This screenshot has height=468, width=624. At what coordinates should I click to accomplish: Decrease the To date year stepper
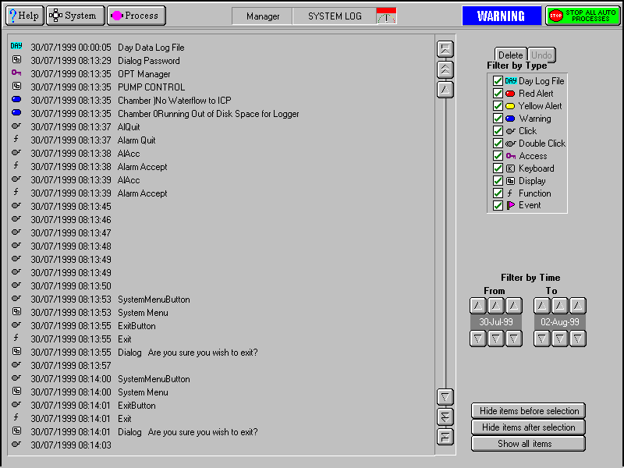(577, 339)
